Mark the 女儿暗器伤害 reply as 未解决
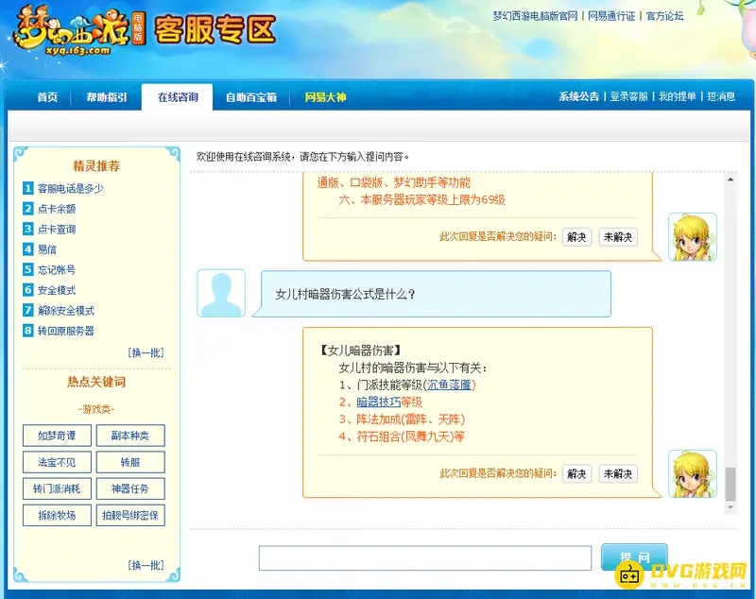This screenshot has width=756, height=599. [x=618, y=473]
